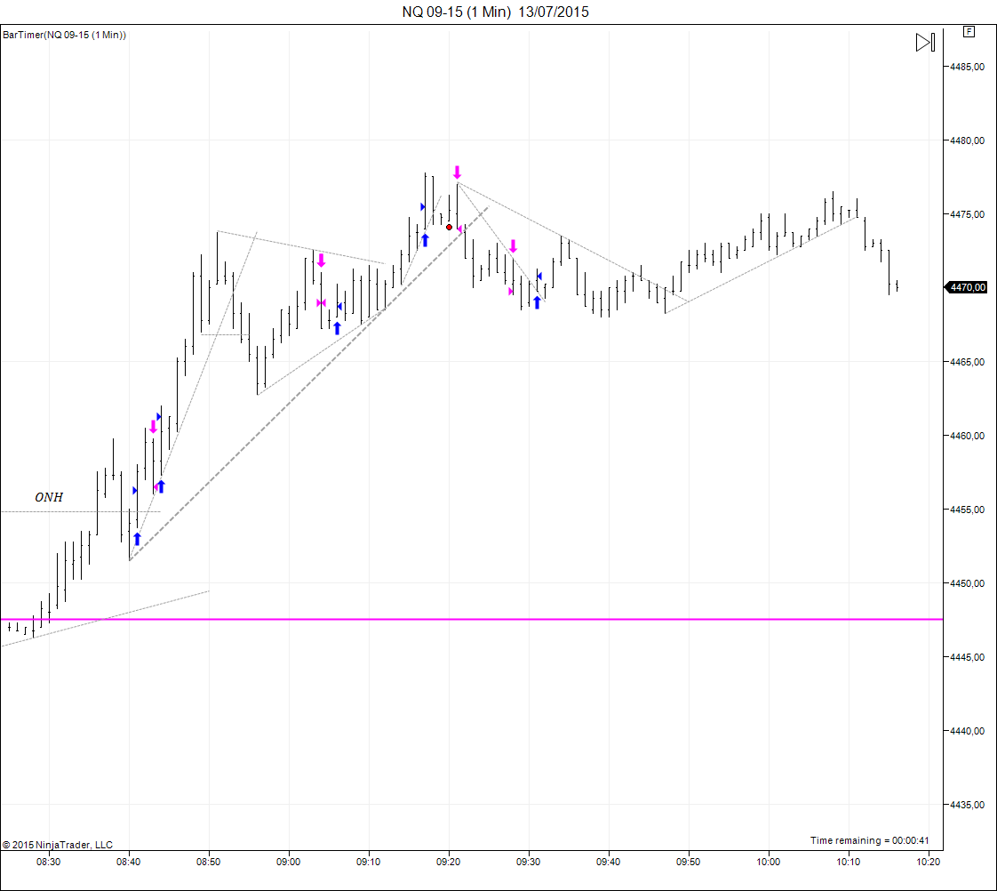Click the 4440,00 price axis label
This screenshot has height=891, width=997.
967,731
